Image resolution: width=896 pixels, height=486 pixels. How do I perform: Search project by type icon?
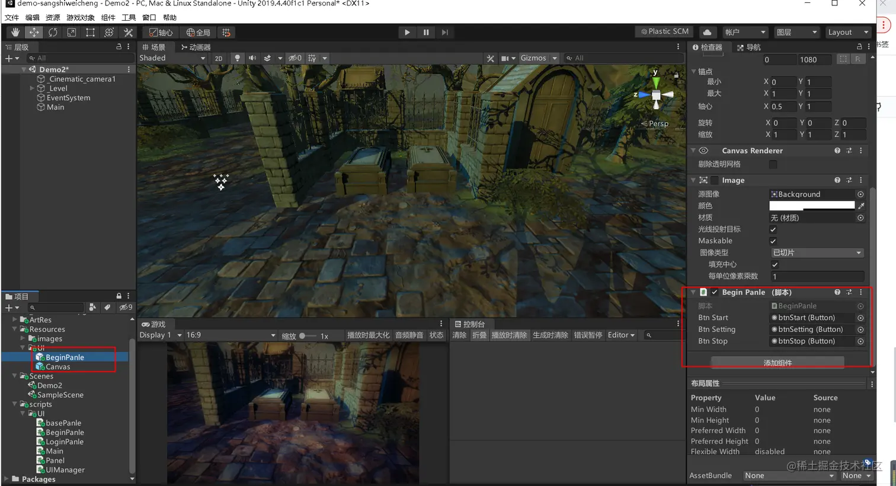click(x=92, y=307)
